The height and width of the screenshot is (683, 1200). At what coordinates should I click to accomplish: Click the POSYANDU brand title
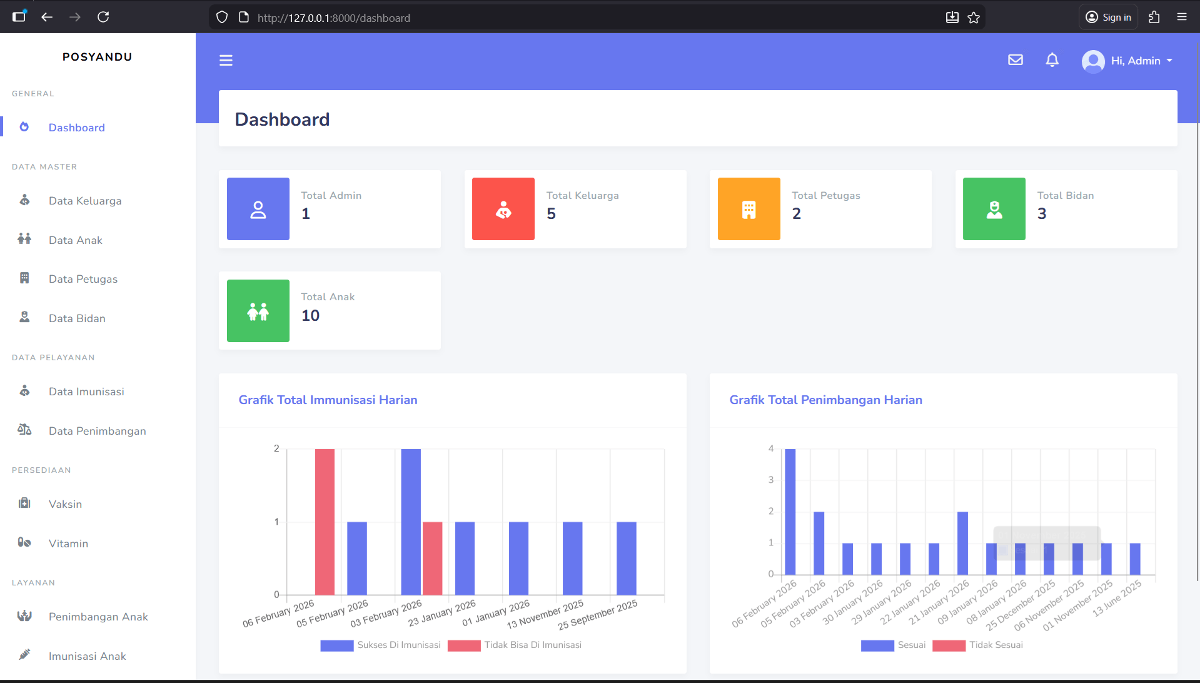click(98, 57)
